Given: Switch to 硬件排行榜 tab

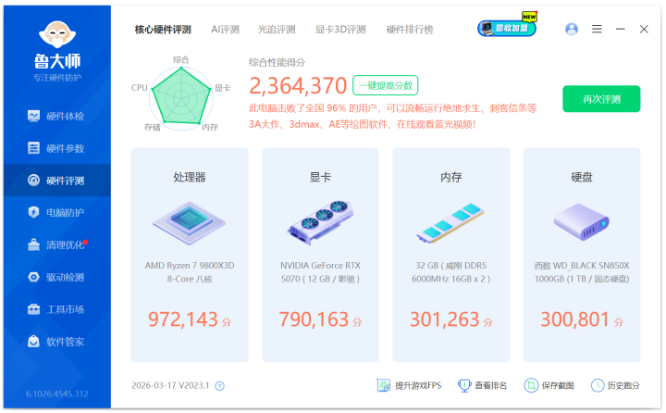Looking at the screenshot, I should (410, 30).
